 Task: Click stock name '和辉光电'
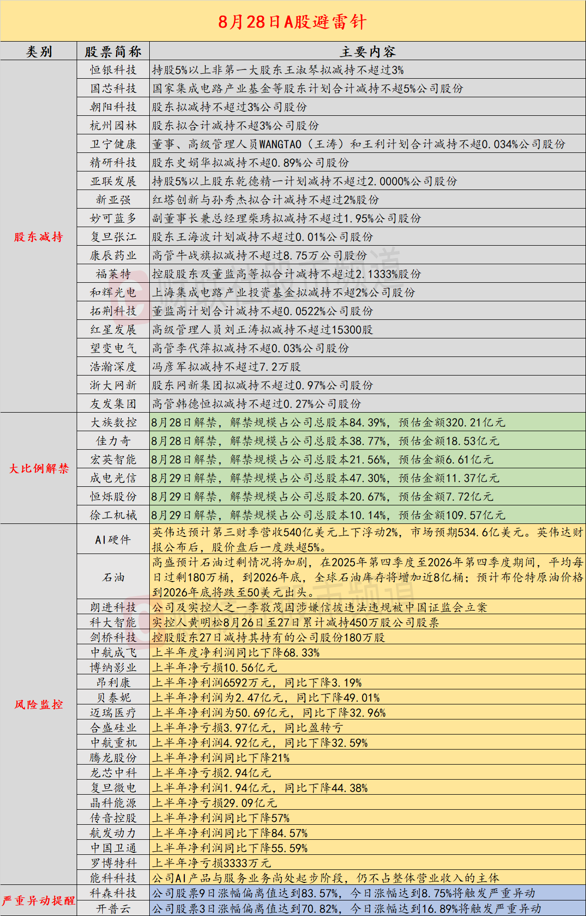pyautogui.click(x=113, y=292)
